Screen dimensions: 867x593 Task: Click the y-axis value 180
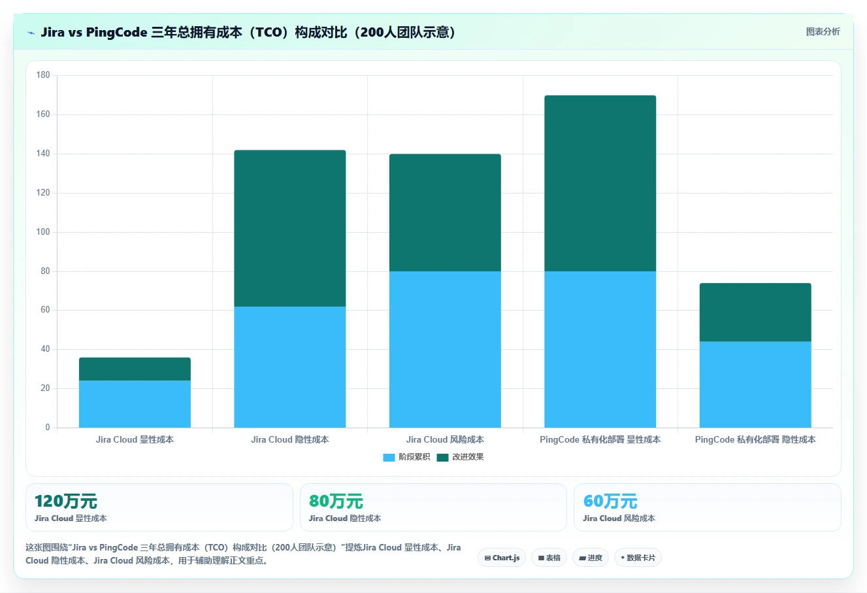[x=43, y=75]
